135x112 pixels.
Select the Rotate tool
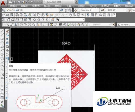click(x=7, y=55)
